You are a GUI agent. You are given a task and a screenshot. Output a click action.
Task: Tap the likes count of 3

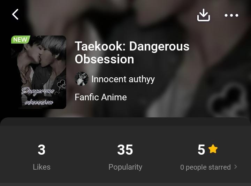[x=41, y=150]
